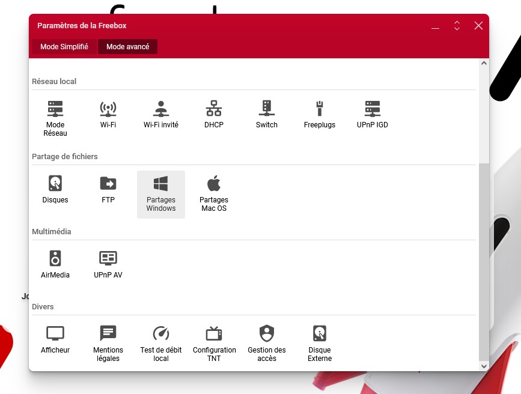Open the Switch settings
Screen dimensions: 521x394
266,114
